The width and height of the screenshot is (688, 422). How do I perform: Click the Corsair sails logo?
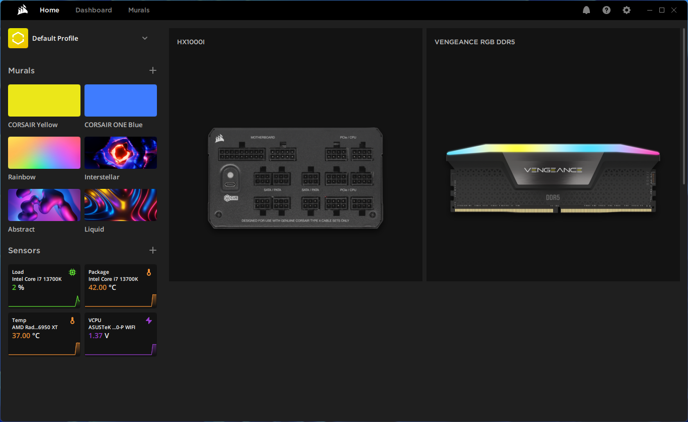22,10
